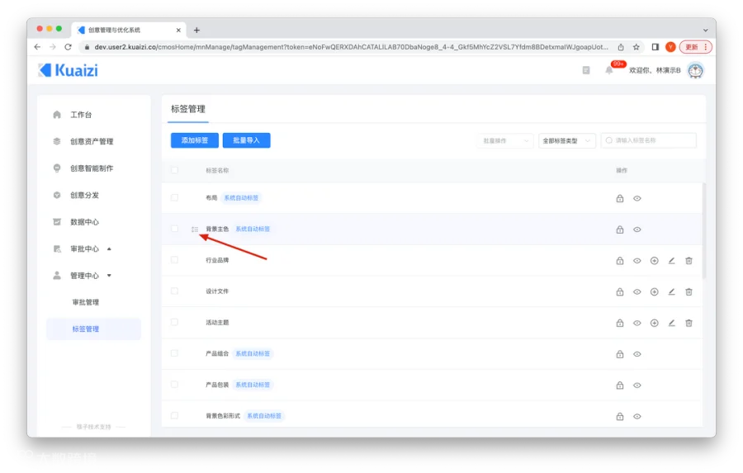Toggle visibility eye for 行业品牌 tag

coord(637,261)
